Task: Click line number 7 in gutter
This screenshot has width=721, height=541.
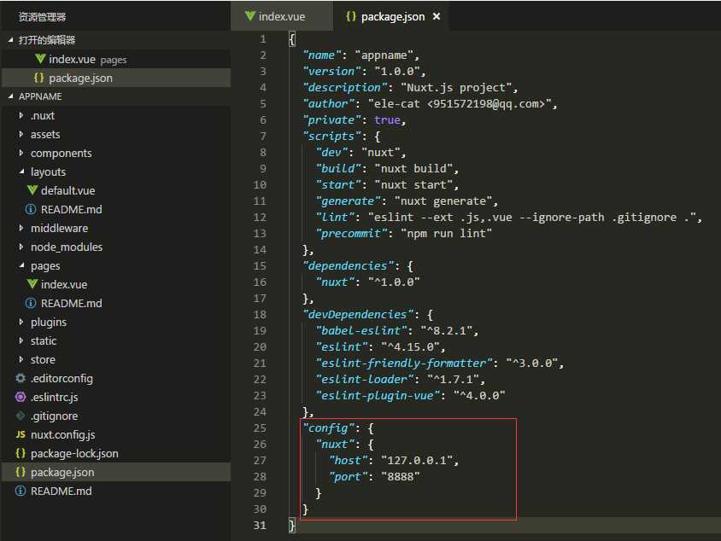Action: pyautogui.click(x=263, y=137)
